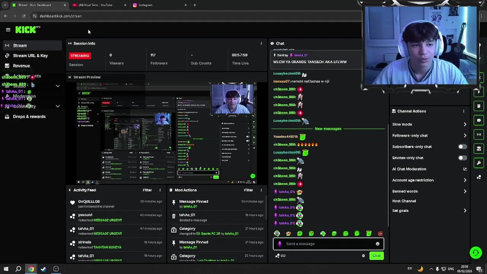Open the emoji picker in message box
This screenshot has width=487, height=274.
[377, 244]
